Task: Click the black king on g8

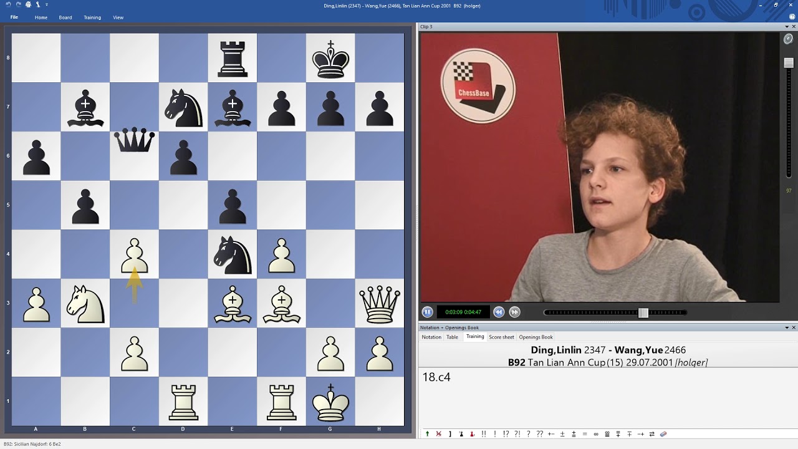Action: tap(330, 58)
